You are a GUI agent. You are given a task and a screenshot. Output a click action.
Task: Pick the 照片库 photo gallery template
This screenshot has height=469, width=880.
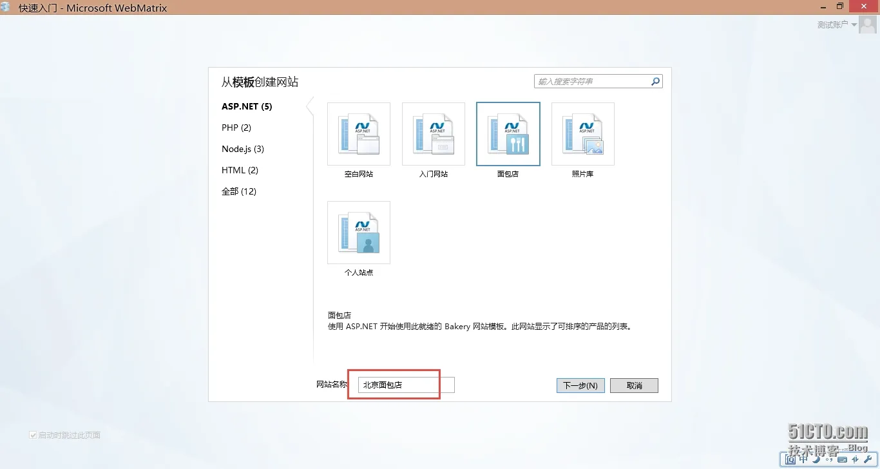583,134
